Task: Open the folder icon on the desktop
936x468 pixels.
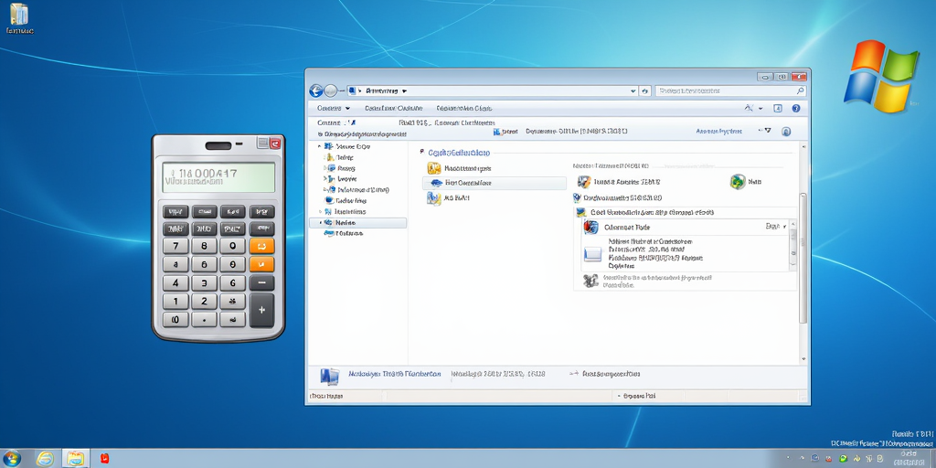Action: (x=19, y=13)
